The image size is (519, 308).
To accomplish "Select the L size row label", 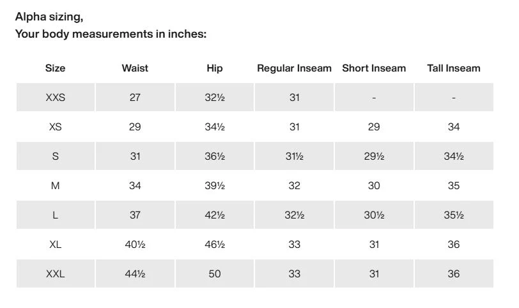I will pyautogui.click(x=55, y=215).
